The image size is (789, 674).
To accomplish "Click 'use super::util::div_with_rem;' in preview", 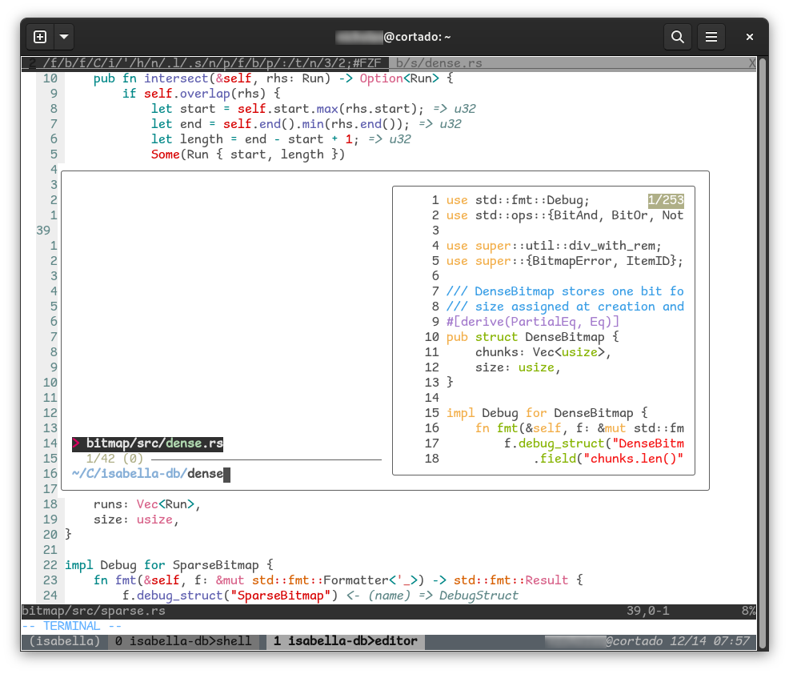I will (x=554, y=246).
